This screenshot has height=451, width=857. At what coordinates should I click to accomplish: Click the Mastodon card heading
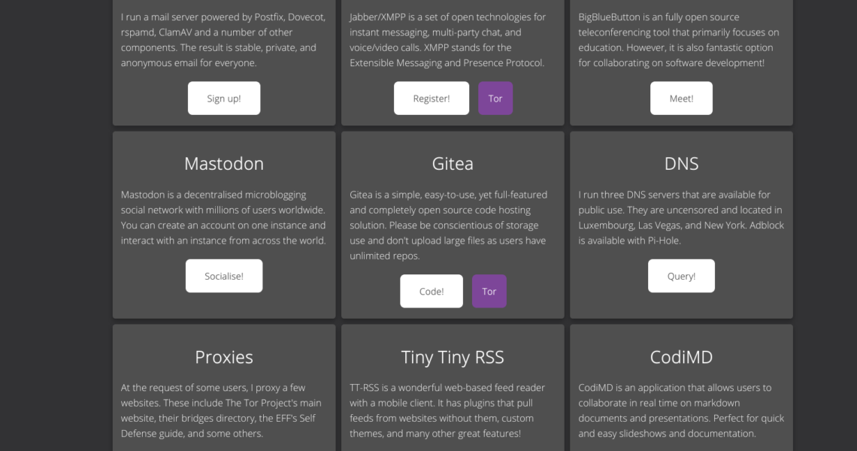point(224,164)
